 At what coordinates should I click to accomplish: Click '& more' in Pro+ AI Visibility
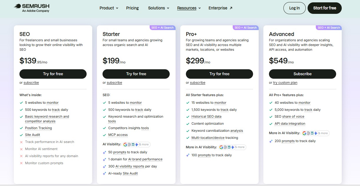click(240, 147)
